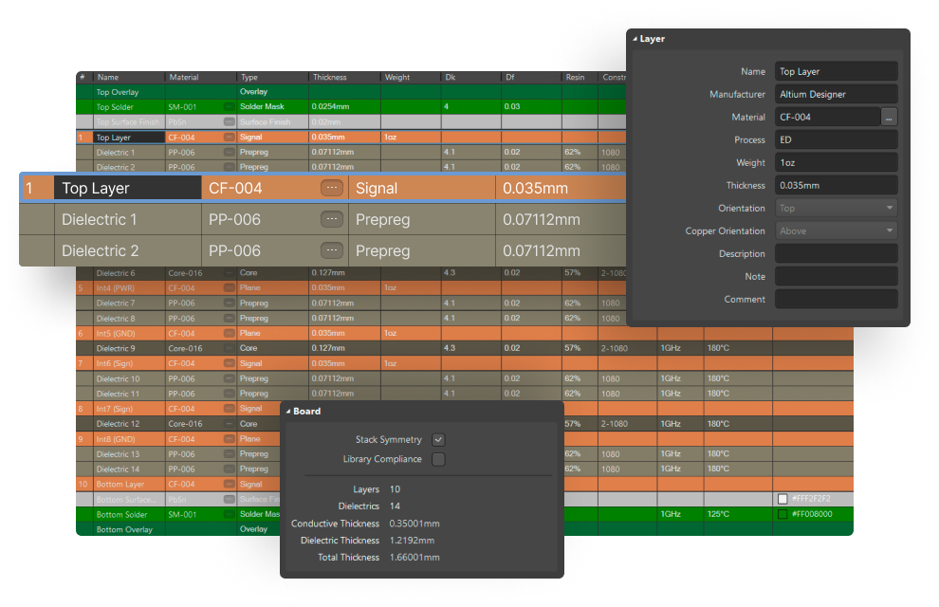Click the Description input field
The image size is (939, 607).
click(x=836, y=254)
